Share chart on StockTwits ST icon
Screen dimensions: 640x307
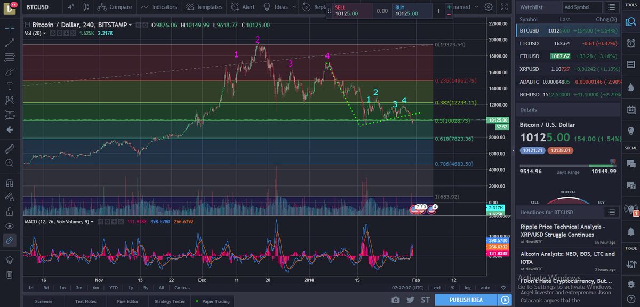[x=426, y=300]
